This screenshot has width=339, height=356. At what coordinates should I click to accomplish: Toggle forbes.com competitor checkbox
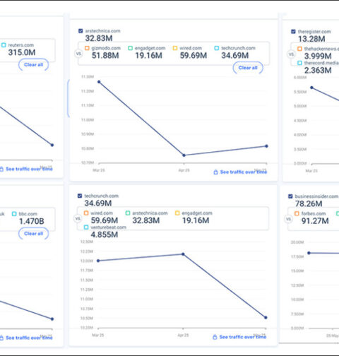pyautogui.click(x=297, y=213)
